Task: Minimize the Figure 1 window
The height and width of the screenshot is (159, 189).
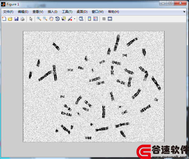Action: click(x=163, y=3)
